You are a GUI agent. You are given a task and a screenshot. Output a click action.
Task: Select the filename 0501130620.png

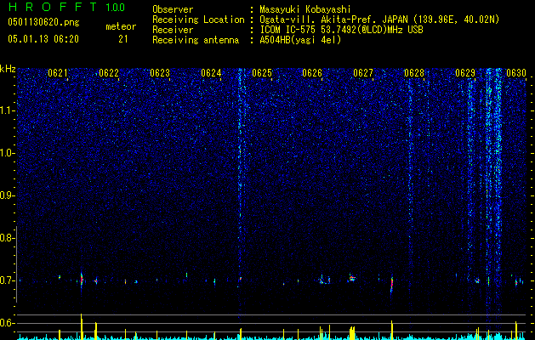coord(43,23)
